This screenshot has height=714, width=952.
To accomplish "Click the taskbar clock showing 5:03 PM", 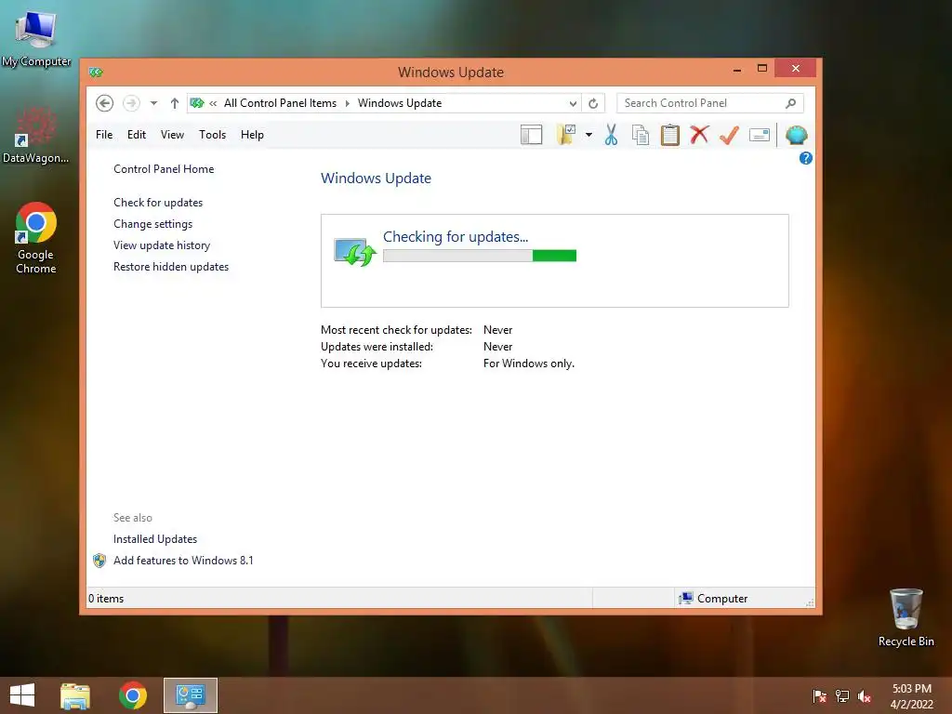I will pyautogui.click(x=911, y=695).
